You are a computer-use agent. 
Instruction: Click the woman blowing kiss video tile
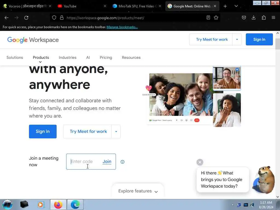[x=227, y=110]
